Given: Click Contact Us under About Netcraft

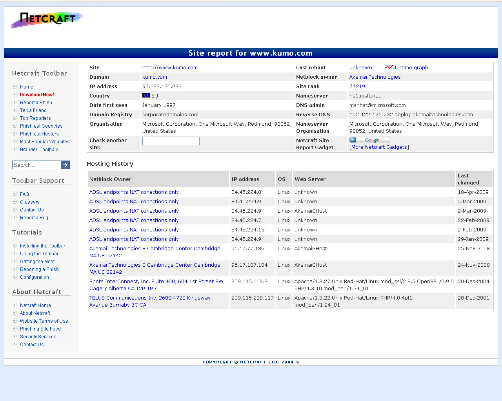Looking at the screenshot, I should 32,345.
